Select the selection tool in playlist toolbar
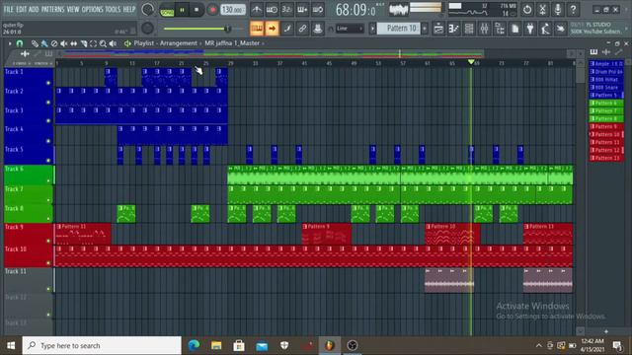The width and height of the screenshot is (632, 355). pos(94,43)
